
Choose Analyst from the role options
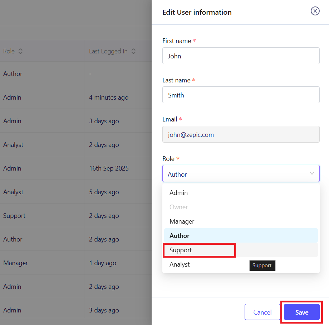point(180,264)
